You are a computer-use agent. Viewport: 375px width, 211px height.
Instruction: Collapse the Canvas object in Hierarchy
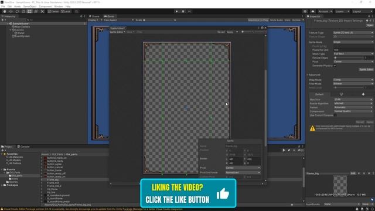click(11, 30)
